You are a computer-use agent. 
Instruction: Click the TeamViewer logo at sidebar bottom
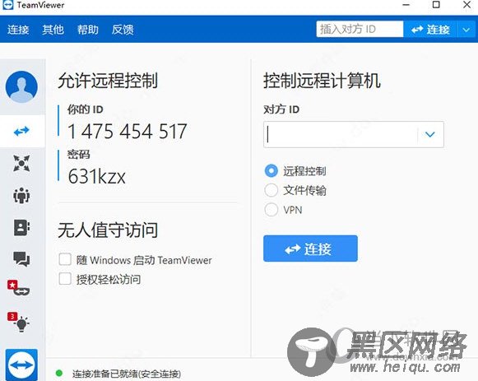click(x=21, y=365)
